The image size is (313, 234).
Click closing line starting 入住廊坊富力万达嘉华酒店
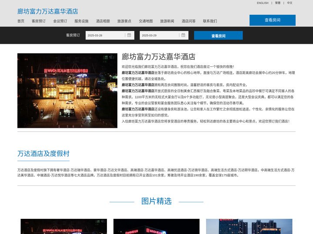(205, 121)
